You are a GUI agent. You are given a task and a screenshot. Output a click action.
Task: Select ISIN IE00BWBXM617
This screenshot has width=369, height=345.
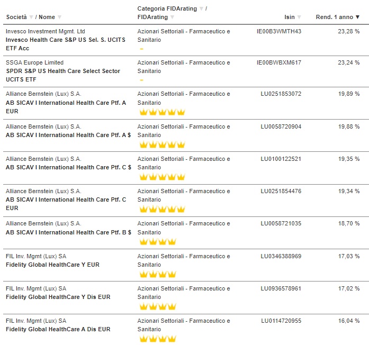(279, 62)
